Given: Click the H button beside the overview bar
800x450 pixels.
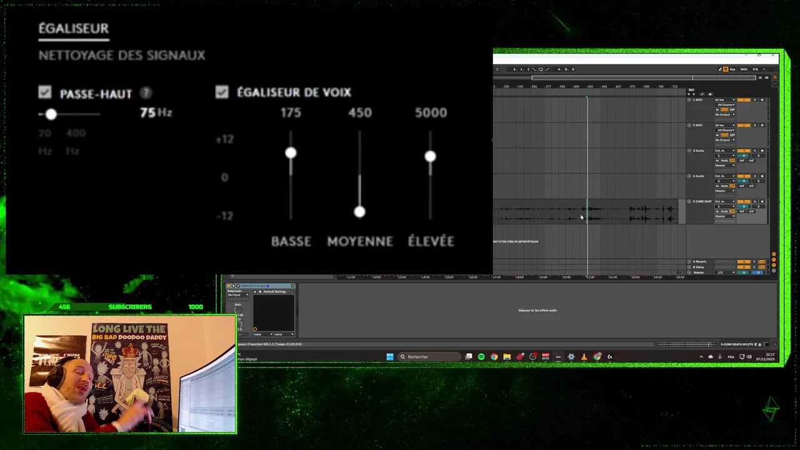Looking at the screenshot, I should pyautogui.click(x=760, y=77).
